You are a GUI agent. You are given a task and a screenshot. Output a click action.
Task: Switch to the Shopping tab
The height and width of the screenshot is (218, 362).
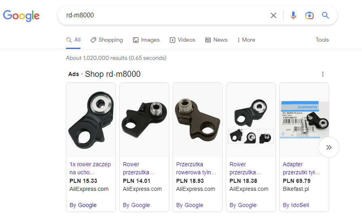107,40
